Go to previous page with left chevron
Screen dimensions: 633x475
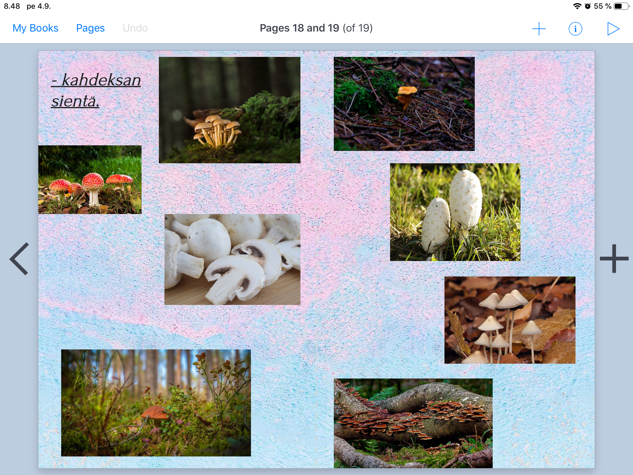pyautogui.click(x=19, y=259)
